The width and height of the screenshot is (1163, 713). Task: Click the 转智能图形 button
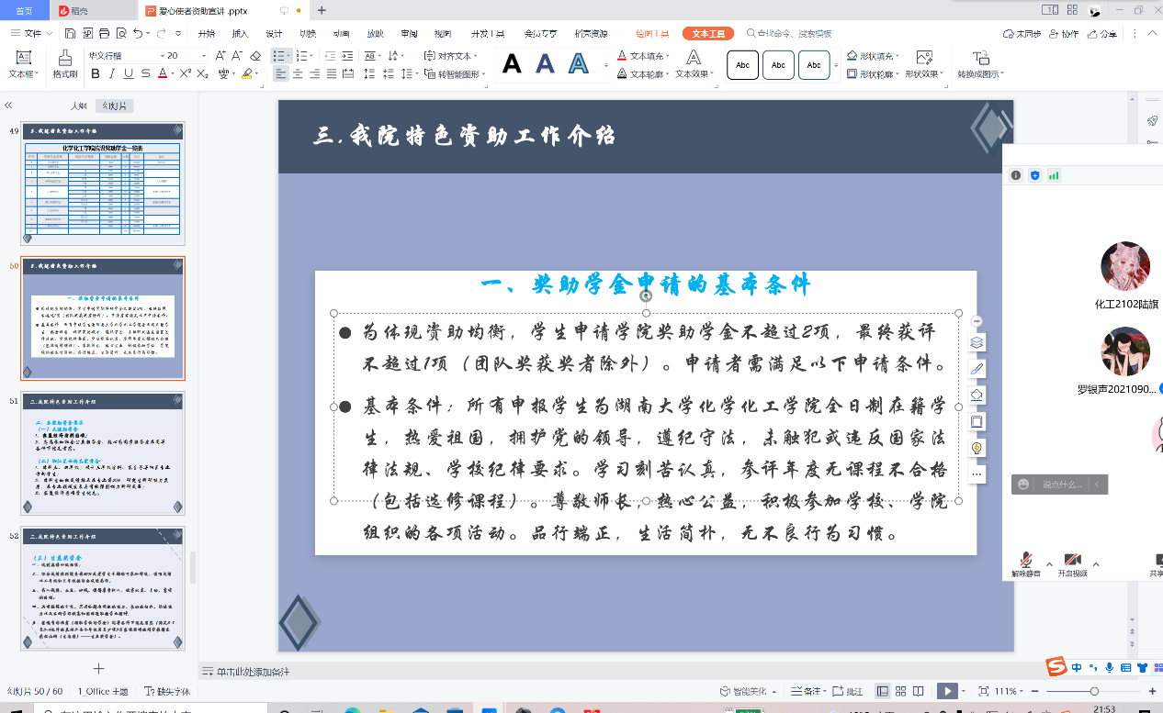tap(453, 74)
